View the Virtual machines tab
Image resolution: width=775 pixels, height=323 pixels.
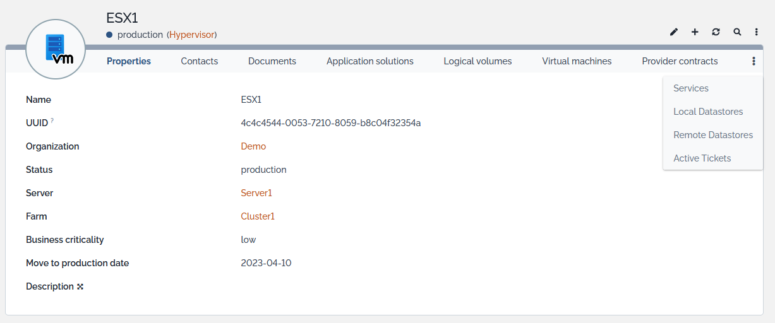point(577,61)
